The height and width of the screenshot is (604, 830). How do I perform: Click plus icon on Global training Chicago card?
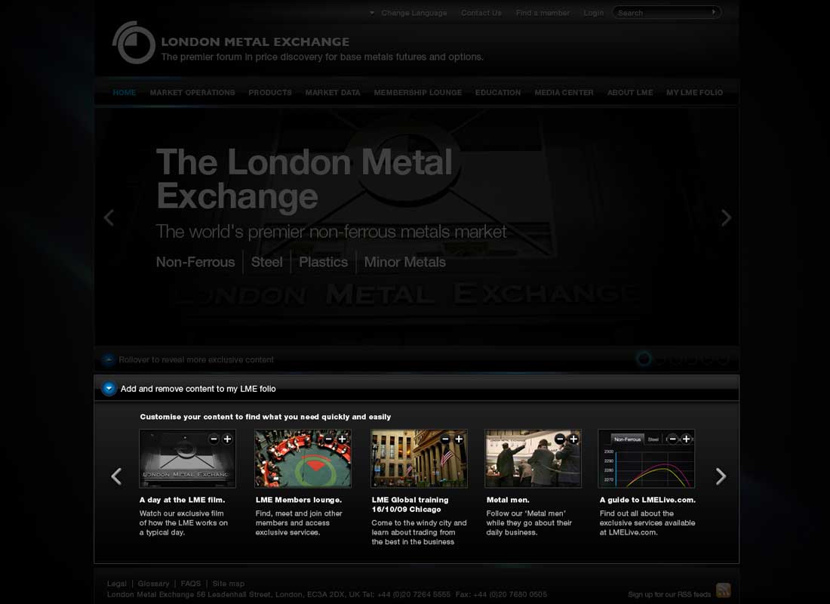pyautogui.click(x=459, y=439)
